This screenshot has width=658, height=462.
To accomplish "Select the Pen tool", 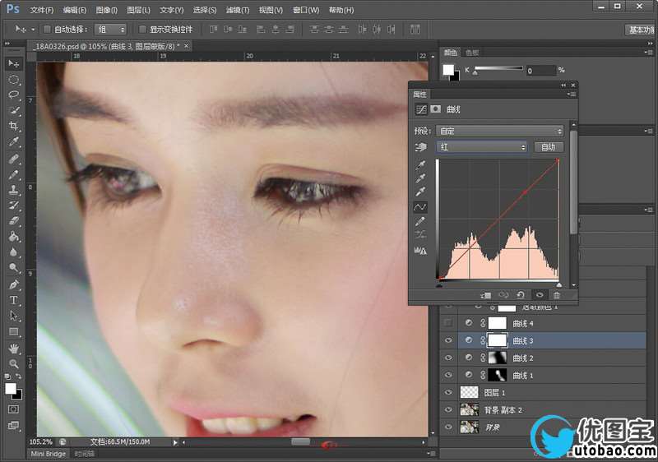I will tap(14, 284).
